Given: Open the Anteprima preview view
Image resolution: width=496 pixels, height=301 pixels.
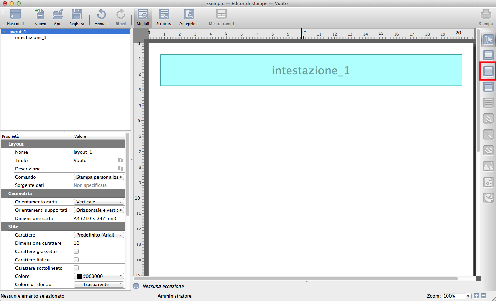Looking at the screenshot, I should coord(189,15).
